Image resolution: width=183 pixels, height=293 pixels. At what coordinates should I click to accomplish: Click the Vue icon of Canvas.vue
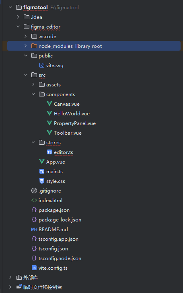coord(49,104)
